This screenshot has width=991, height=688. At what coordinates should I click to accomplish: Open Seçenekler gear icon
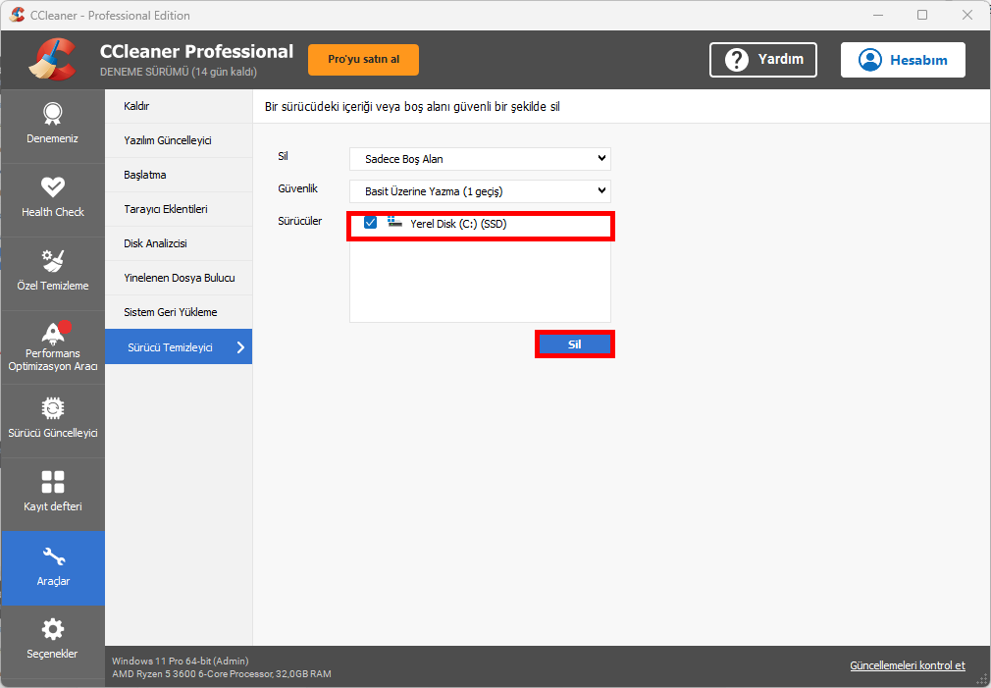tap(52, 629)
